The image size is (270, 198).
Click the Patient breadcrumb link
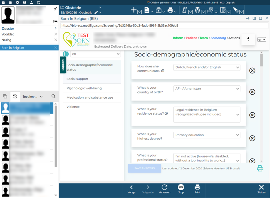click(191, 38)
